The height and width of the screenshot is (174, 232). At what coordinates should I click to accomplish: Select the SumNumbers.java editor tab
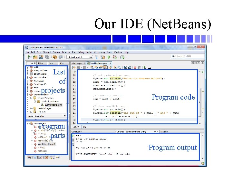pyautogui.click(x=99, y=63)
